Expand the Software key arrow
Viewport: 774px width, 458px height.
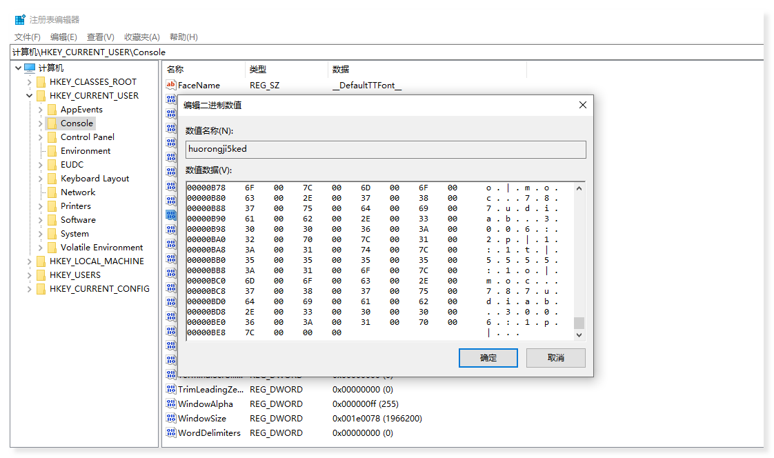pyautogui.click(x=41, y=220)
